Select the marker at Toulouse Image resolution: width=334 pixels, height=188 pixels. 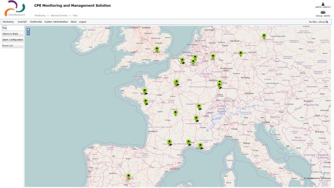(169, 142)
